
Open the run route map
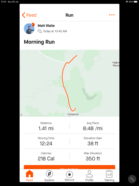coord(69,83)
